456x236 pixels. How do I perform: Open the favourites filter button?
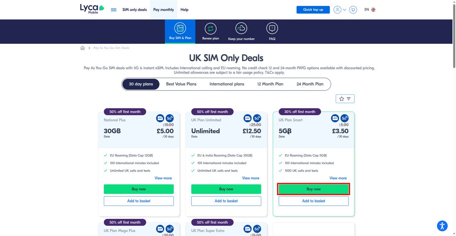tap(345, 99)
